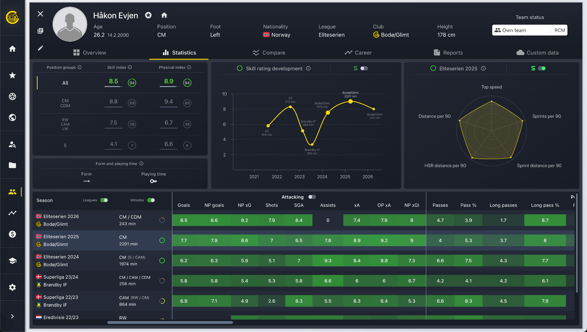Select the All position group row
This screenshot has height=332, width=587.
tap(120, 83)
